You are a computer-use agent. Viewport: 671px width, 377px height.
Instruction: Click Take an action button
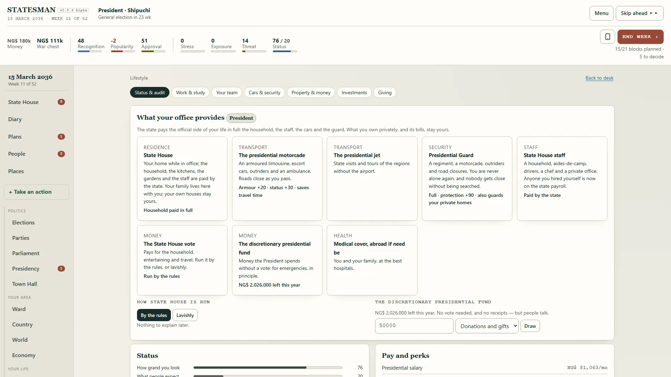36,192
